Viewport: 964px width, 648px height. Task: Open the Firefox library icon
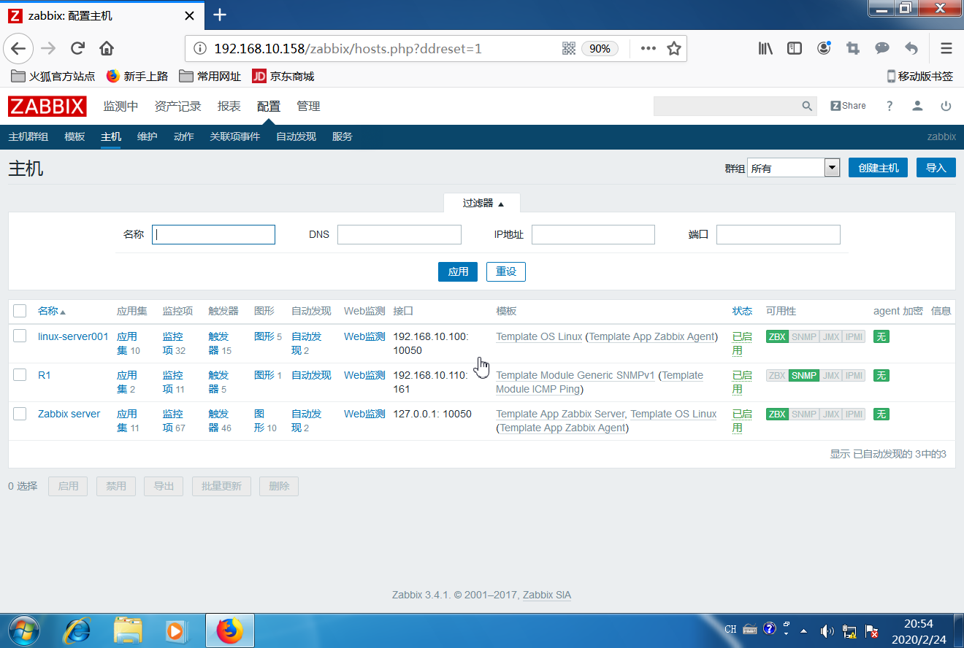click(x=765, y=49)
